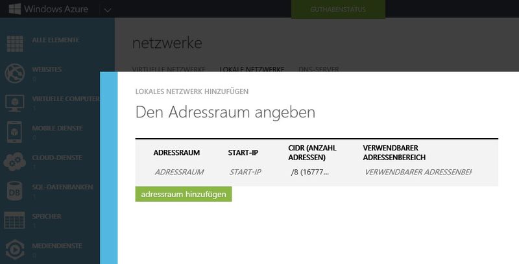
Task: Click the Verwendbarer Adressenbereich field
Action: [418, 172]
